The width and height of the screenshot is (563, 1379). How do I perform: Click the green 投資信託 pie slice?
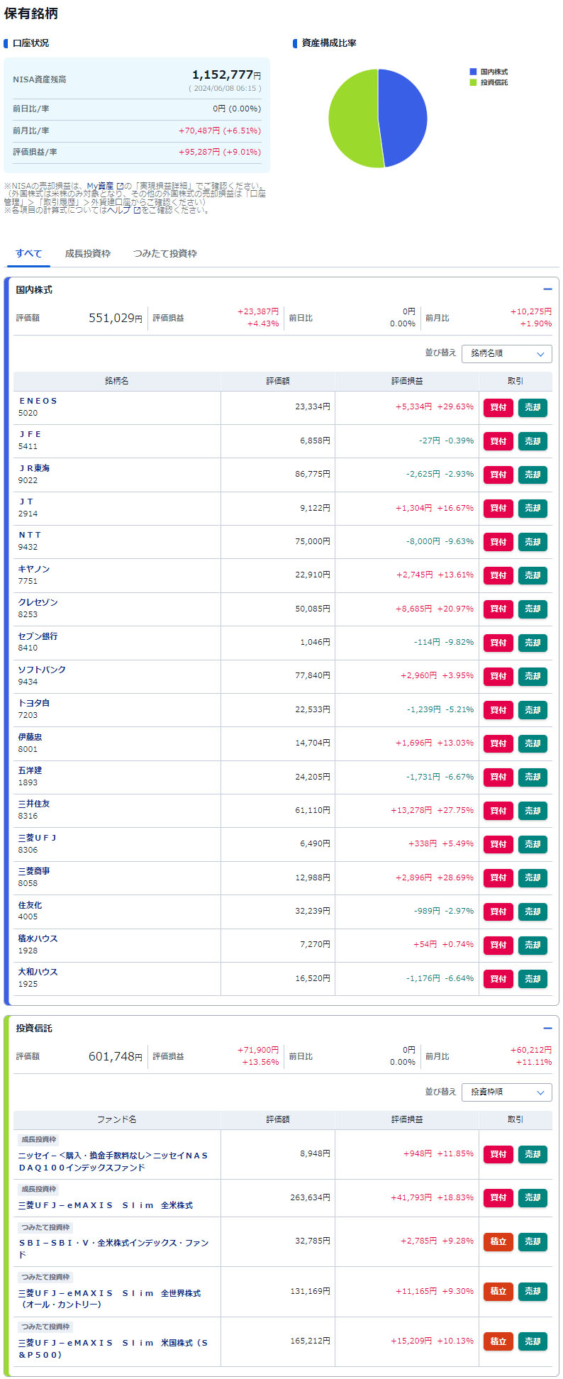351,118
